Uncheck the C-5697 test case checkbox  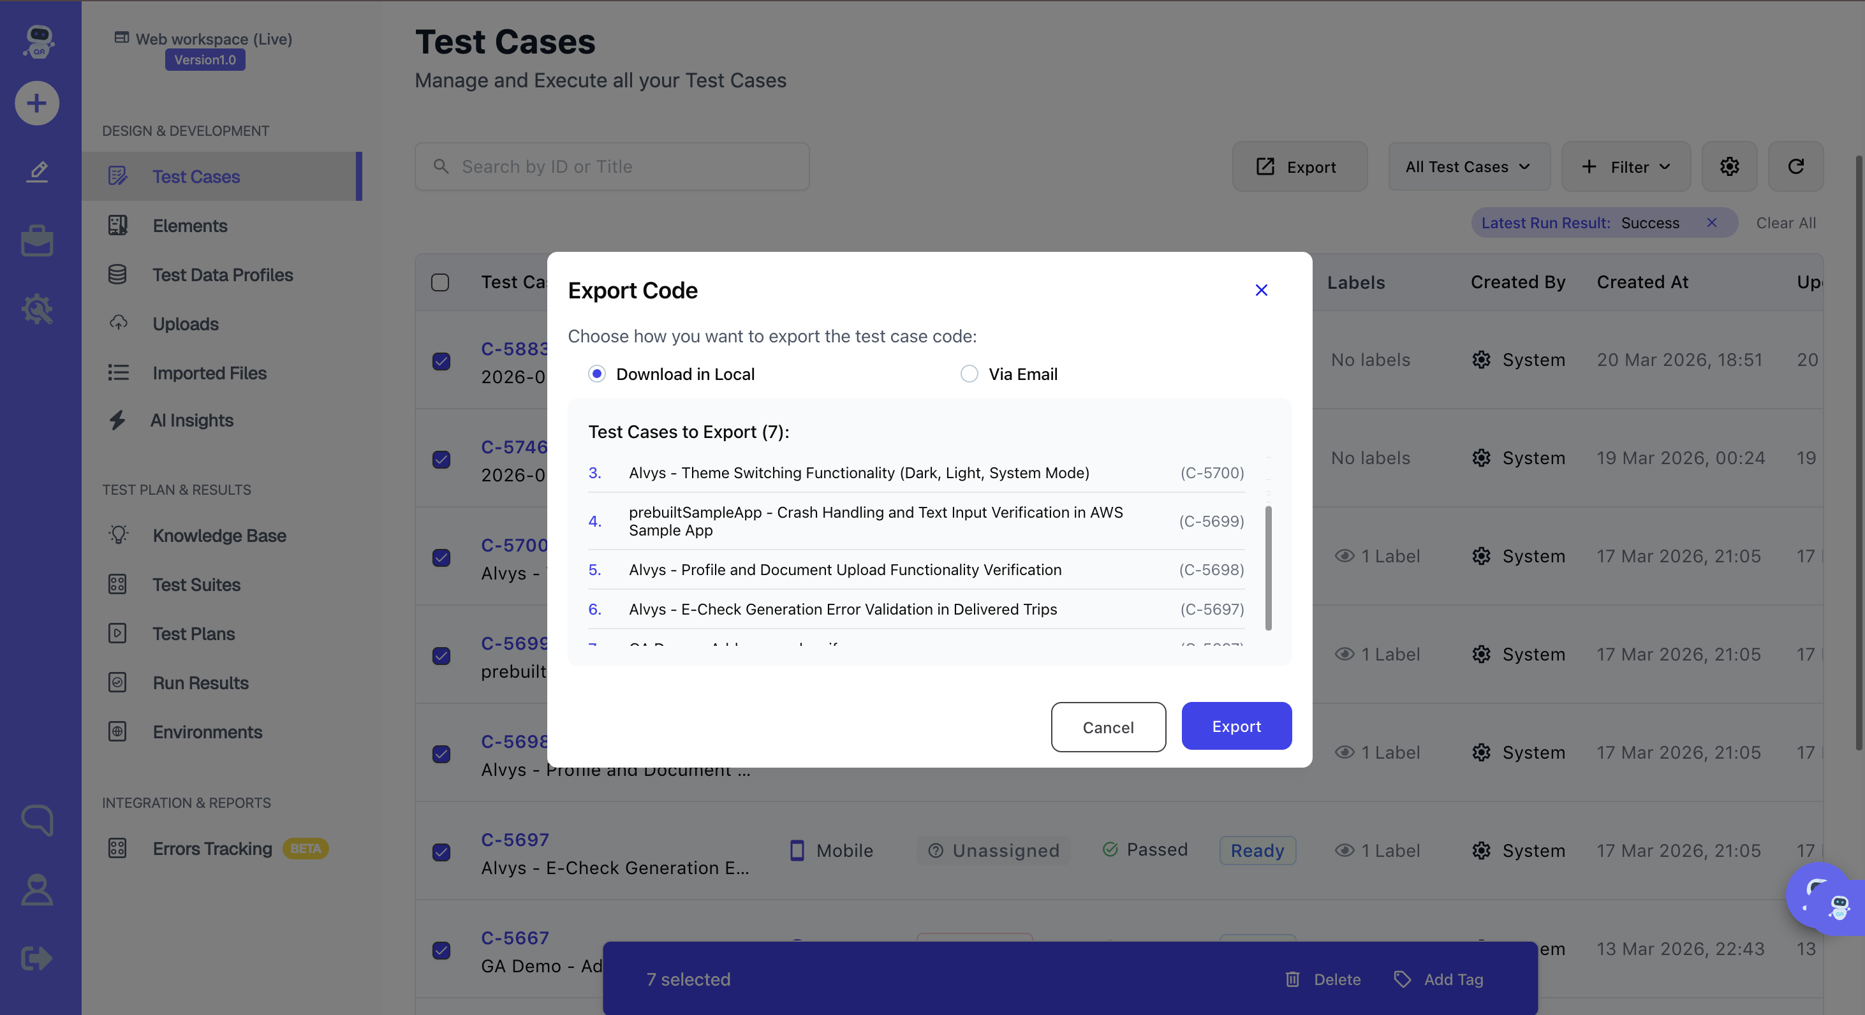coord(441,852)
